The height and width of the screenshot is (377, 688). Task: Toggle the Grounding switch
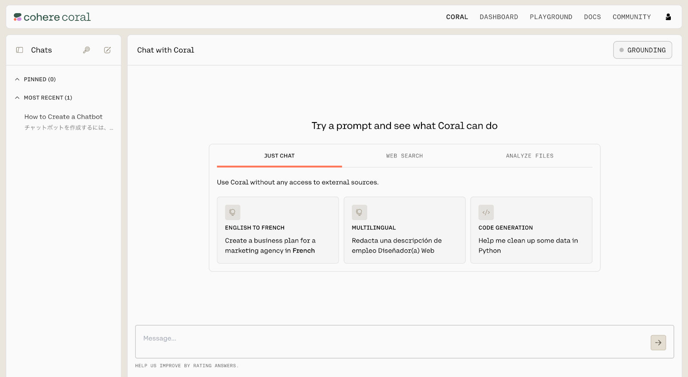point(642,50)
